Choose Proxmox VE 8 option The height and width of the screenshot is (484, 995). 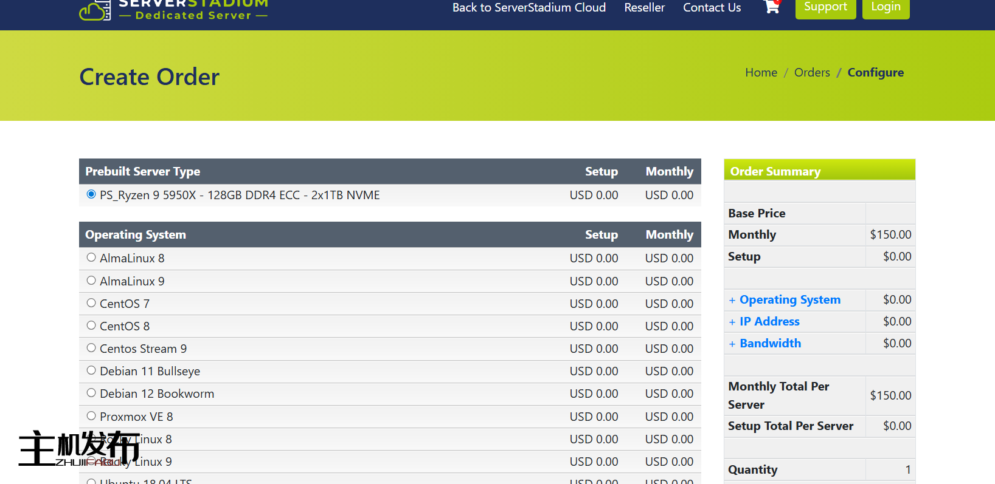pyautogui.click(x=91, y=416)
